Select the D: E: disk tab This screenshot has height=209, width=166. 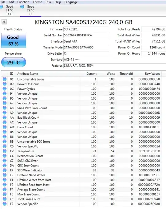coord(9,10)
